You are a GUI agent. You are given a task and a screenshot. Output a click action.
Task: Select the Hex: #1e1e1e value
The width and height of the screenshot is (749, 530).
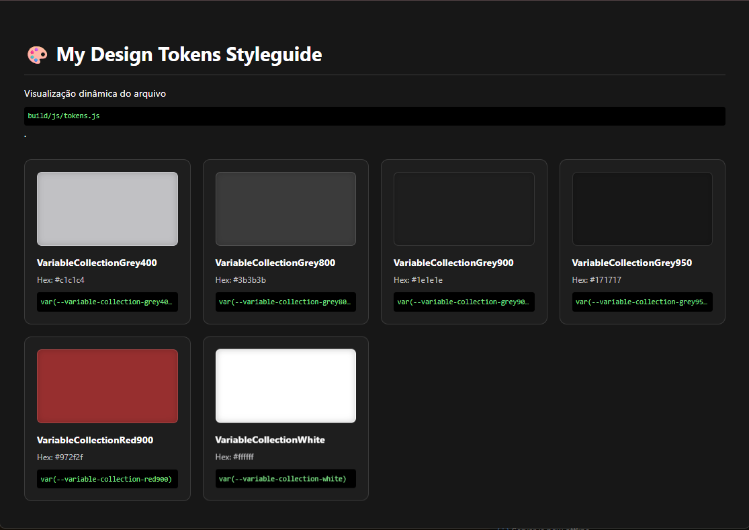418,280
